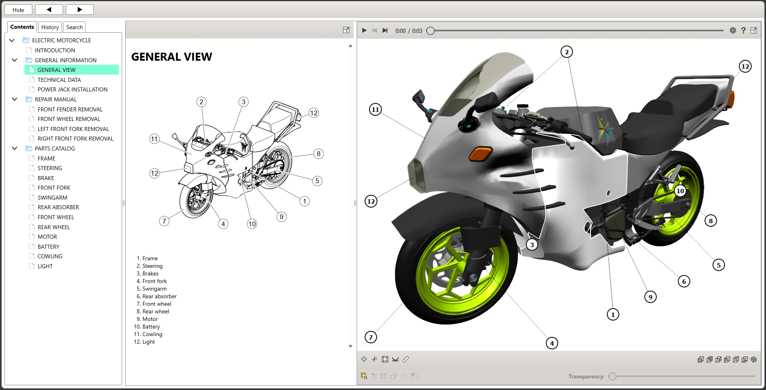Click the forward navigation arrow button
The width and height of the screenshot is (766, 390).
pyautogui.click(x=79, y=10)
